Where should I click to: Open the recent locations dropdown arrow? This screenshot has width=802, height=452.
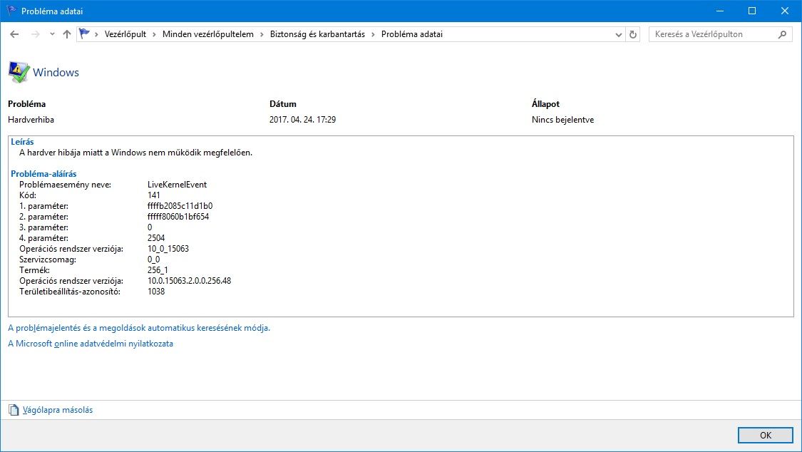coord(52,34)
